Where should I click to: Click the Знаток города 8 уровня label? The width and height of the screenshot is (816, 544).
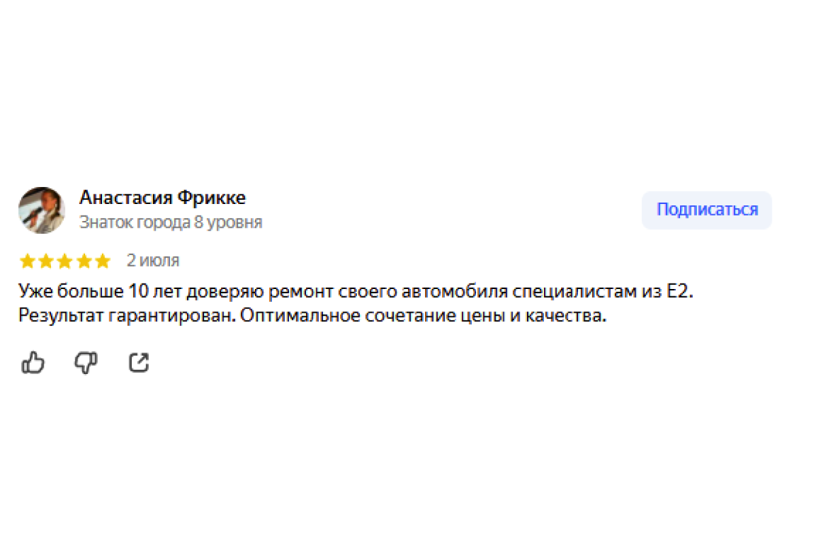pyautogui.click(x=171, y=222)
